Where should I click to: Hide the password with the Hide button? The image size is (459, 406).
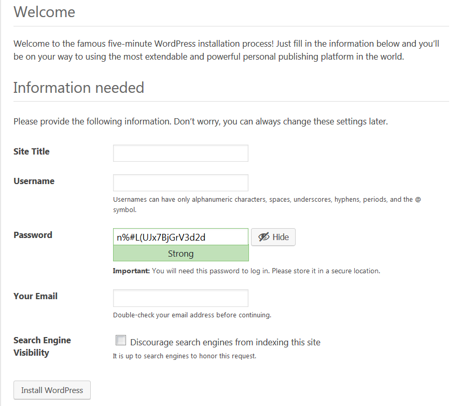pos(273,237)
